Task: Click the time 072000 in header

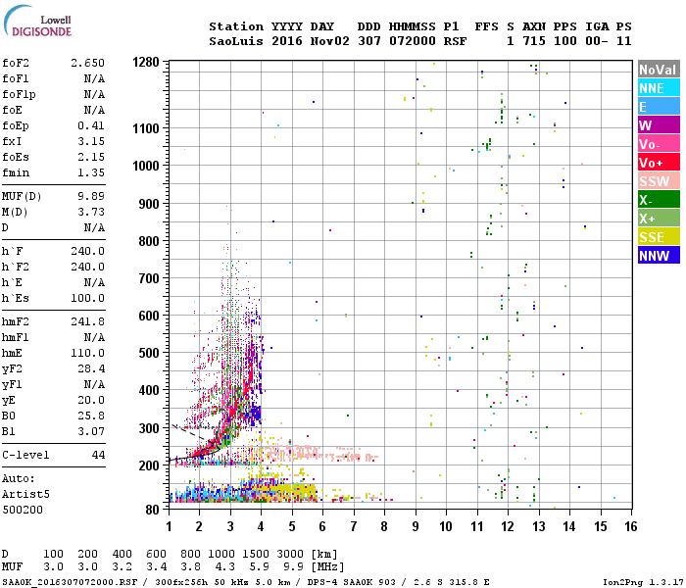Action: click(x=413, y=41)
